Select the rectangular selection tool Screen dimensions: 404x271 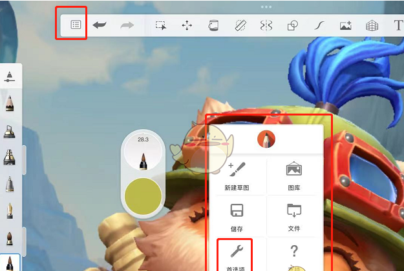pyautogui.click(x=161, y=25)
